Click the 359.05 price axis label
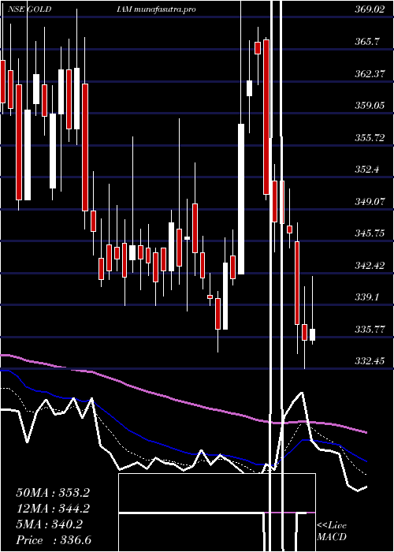The height and width of the screenshot is (552, 394). [x=370, y=106]
